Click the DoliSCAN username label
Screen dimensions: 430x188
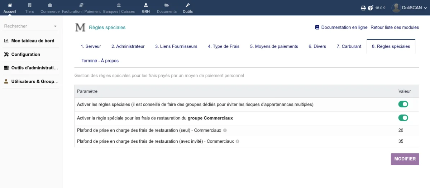coord(412,8)
